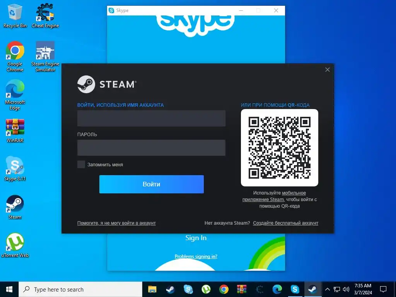
Task: Show hidden system tray icons
Action: (x=327, y=289)
